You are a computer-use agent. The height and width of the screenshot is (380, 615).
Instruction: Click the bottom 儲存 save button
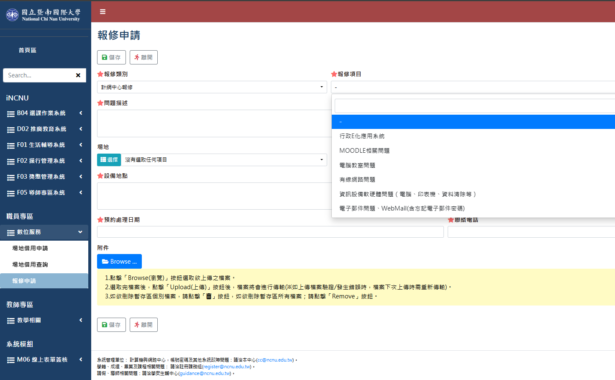[x=111, y=324]
